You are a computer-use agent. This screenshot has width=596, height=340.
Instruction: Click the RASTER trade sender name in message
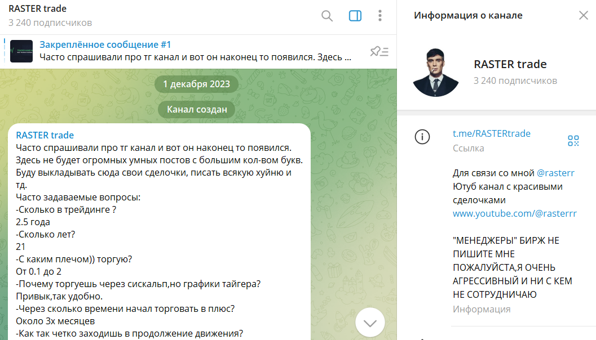(x=45, y=135)
